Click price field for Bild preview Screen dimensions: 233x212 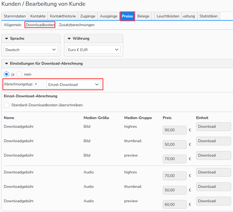(x=175, y=159)
